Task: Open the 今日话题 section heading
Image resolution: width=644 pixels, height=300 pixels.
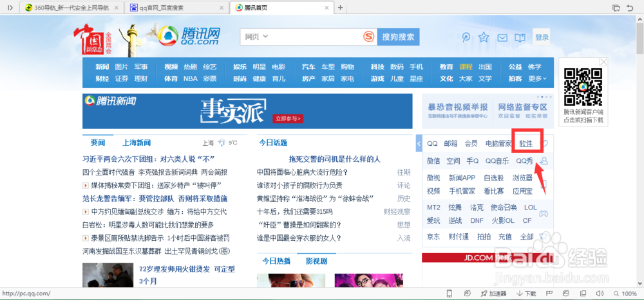Action: pos(272,143)
